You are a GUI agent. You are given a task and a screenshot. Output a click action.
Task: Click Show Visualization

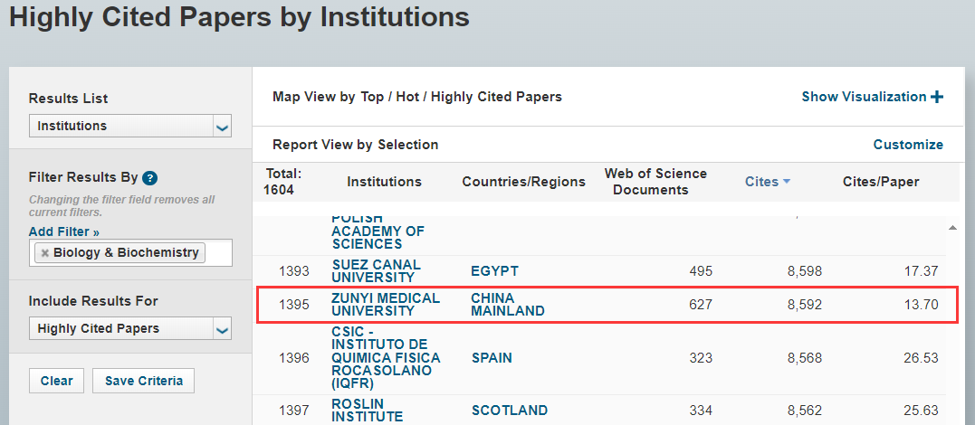point(864,97)
